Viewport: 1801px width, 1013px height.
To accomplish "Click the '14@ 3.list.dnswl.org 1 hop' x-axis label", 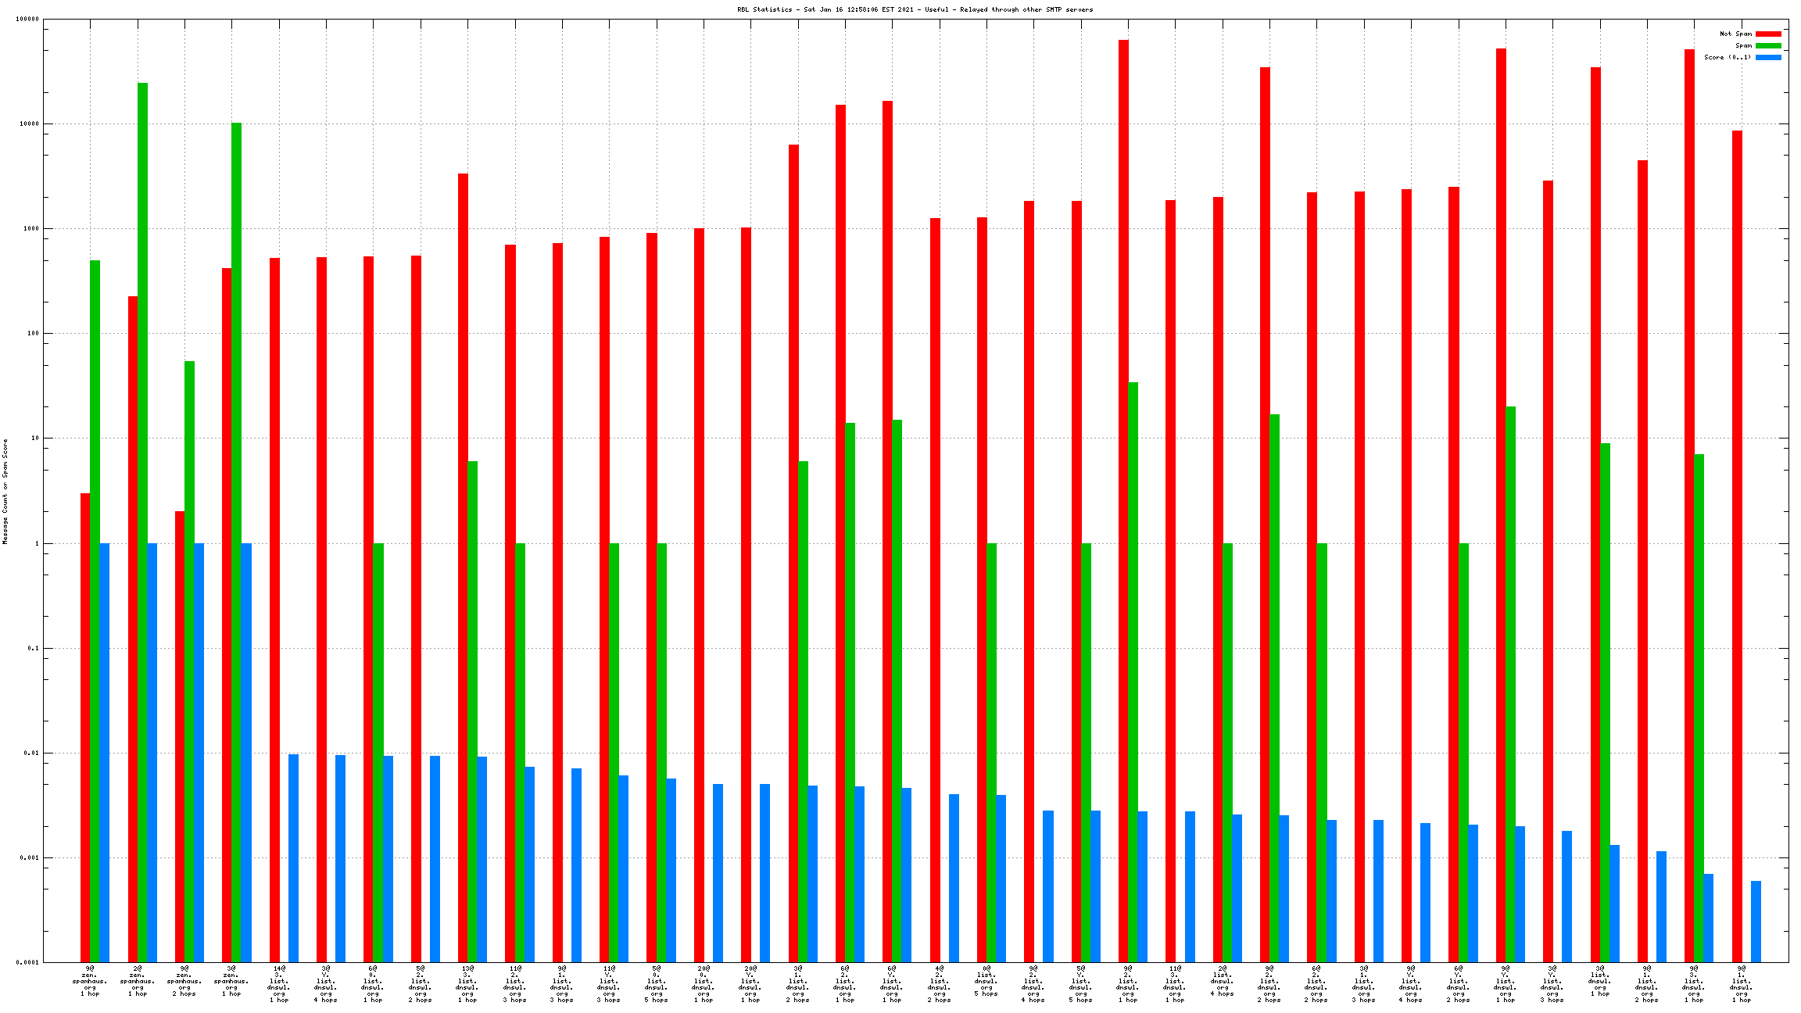I will 279,983.
